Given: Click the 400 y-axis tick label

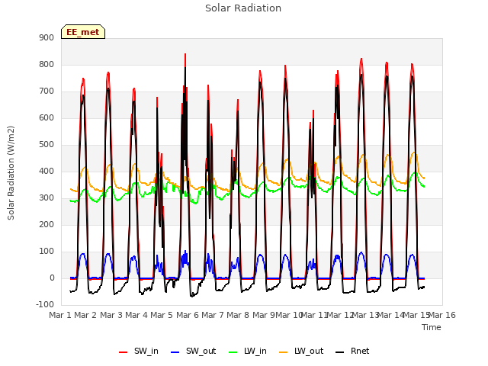Looking at the screenshot, I should click(x=47, y=171).
